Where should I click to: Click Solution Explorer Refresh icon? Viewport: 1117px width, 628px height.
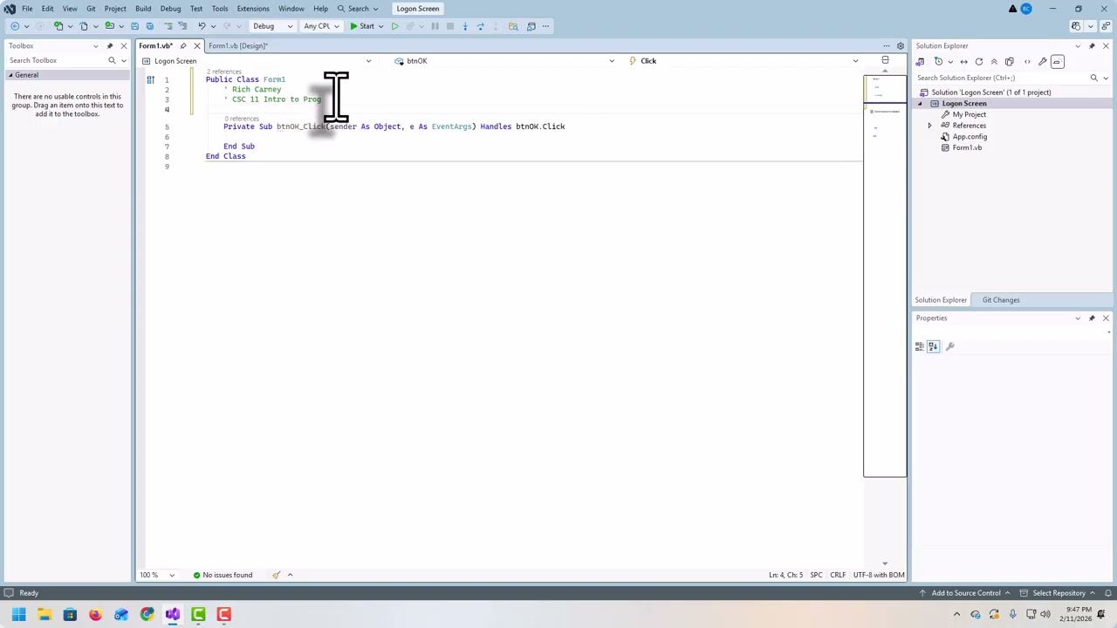(x=978, y=62)
